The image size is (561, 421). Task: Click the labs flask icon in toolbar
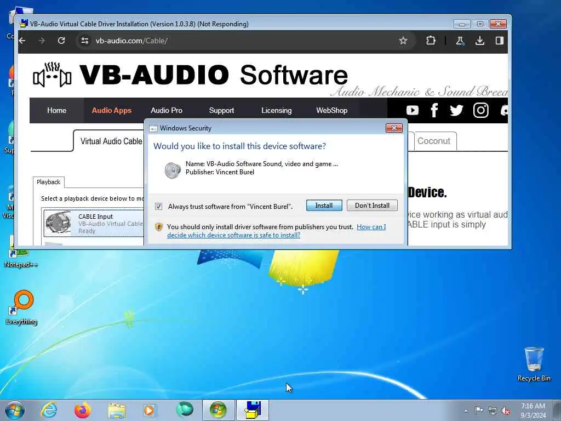click(x=460, y=41)
